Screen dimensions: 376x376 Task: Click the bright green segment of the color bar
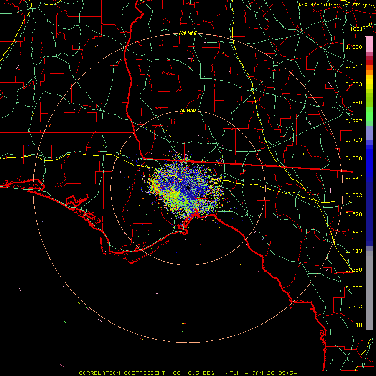coord(369,114)
